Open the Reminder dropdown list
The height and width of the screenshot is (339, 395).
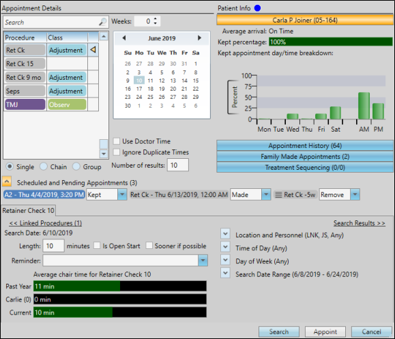(203, 261)
